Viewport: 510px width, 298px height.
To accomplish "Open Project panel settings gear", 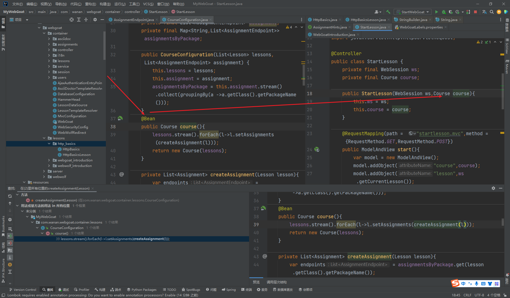I will point(95,20).
